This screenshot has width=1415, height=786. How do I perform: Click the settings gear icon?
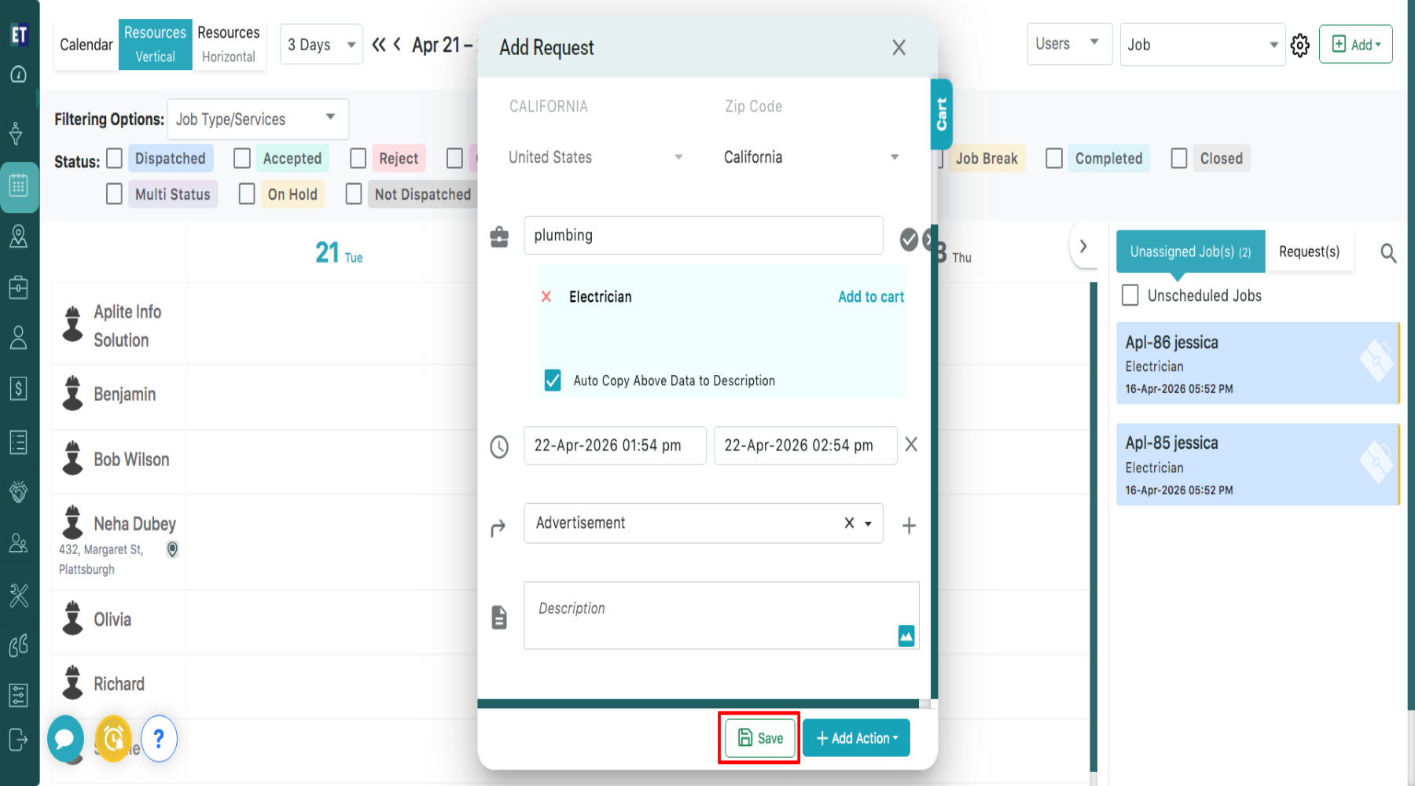(1300, 46)
